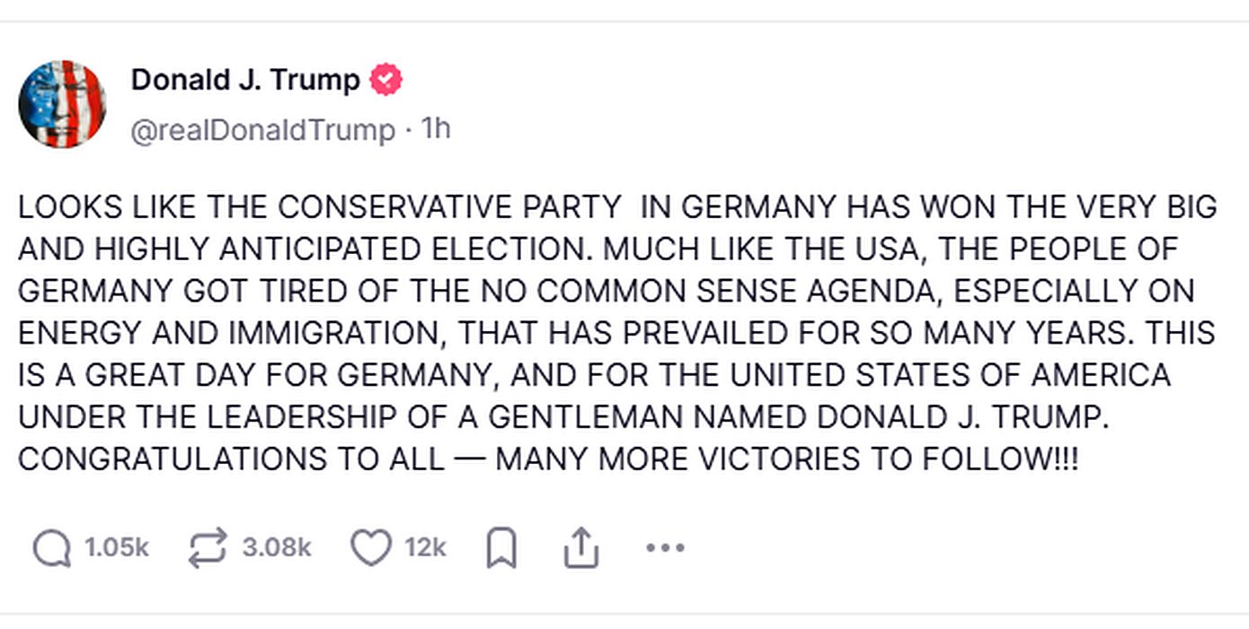Open the three-dot more options menu
The width and height of the screenshot is (1249, 629).
coord(665,548)
